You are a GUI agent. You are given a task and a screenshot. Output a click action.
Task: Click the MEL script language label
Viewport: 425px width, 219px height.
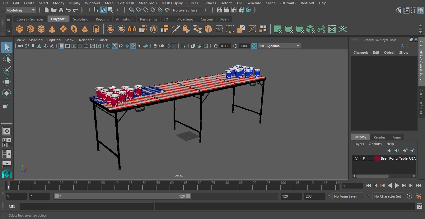[x=12, y=207]
